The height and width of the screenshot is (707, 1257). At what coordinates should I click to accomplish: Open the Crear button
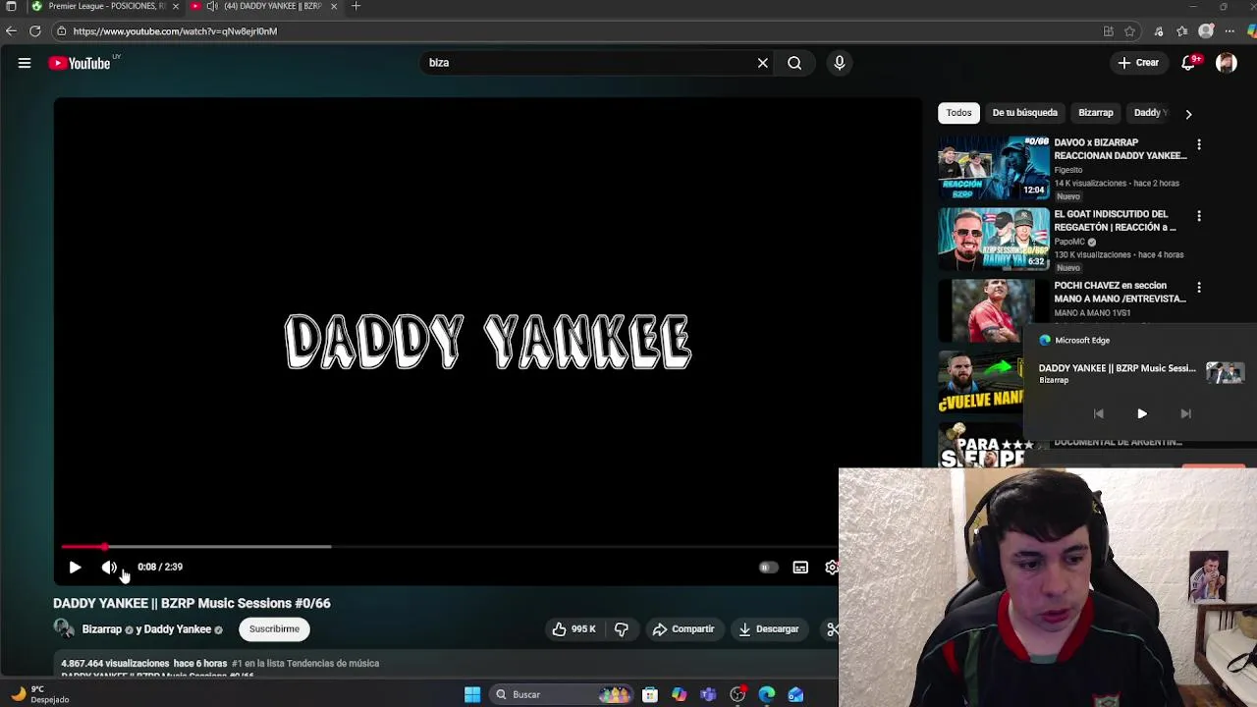click(x=1138, y=63)
